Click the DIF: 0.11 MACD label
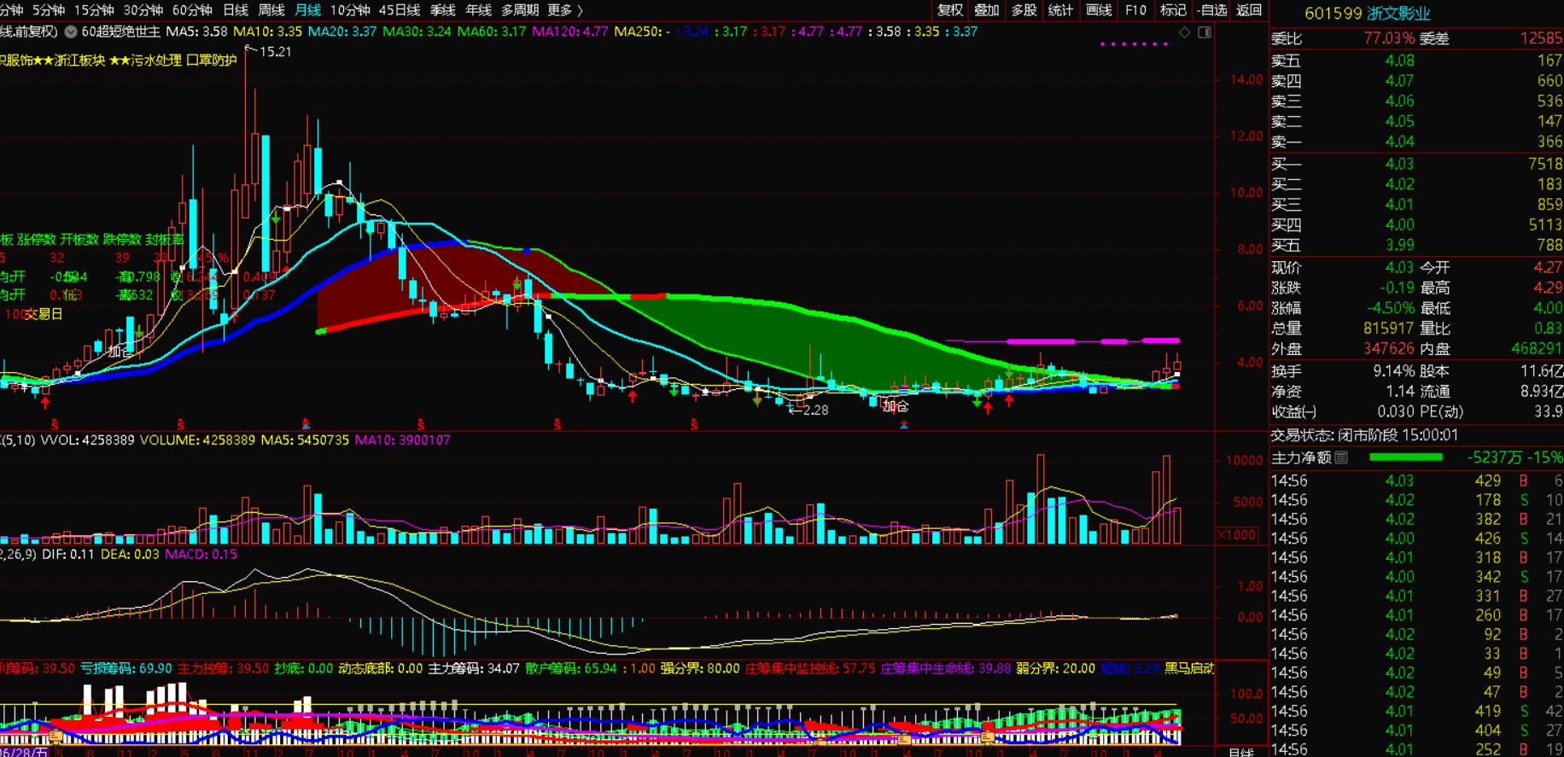This screenshot has width=1564, height=757. pos(68,555)
